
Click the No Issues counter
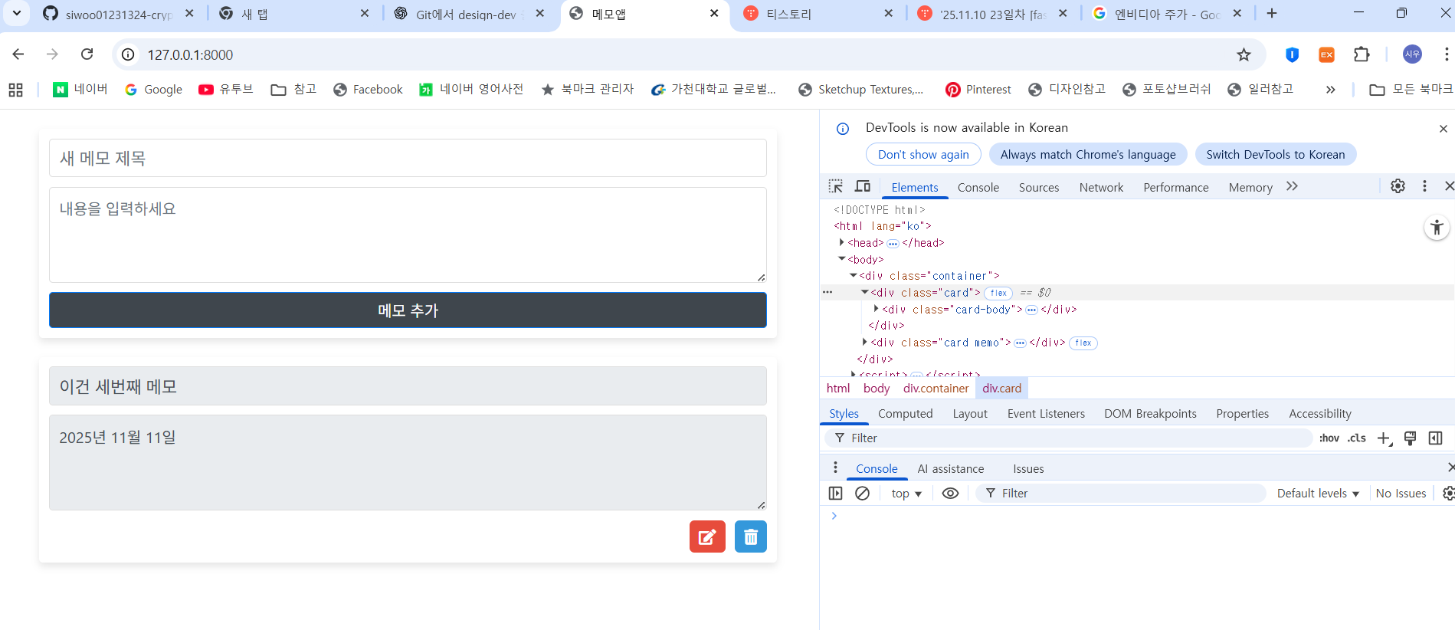pyautogui.click(x=1401, y=494)
